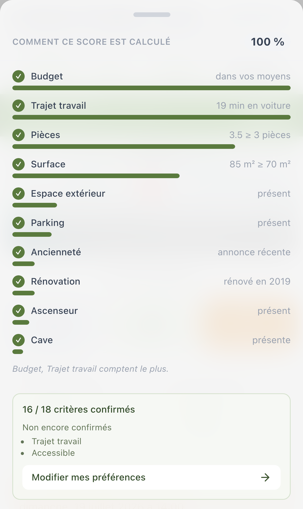Viewport: 303px width, 509px height.
Task: Select the green check beside Pièces
Action: (x=19, y=135)
